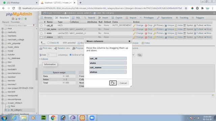216x121 pixels.
Task: Select state item in Move columns list
Action: pos(108,63)
